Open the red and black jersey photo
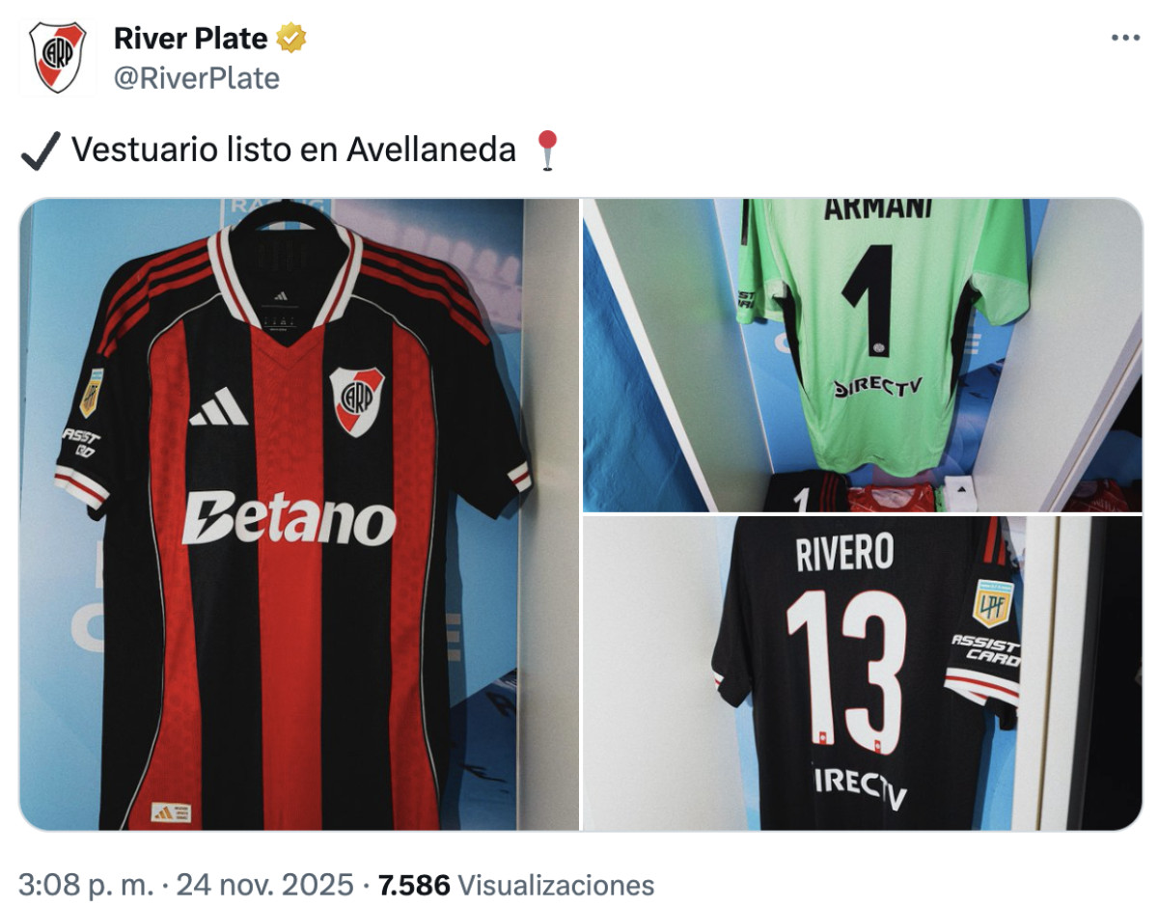 (299, 514)
